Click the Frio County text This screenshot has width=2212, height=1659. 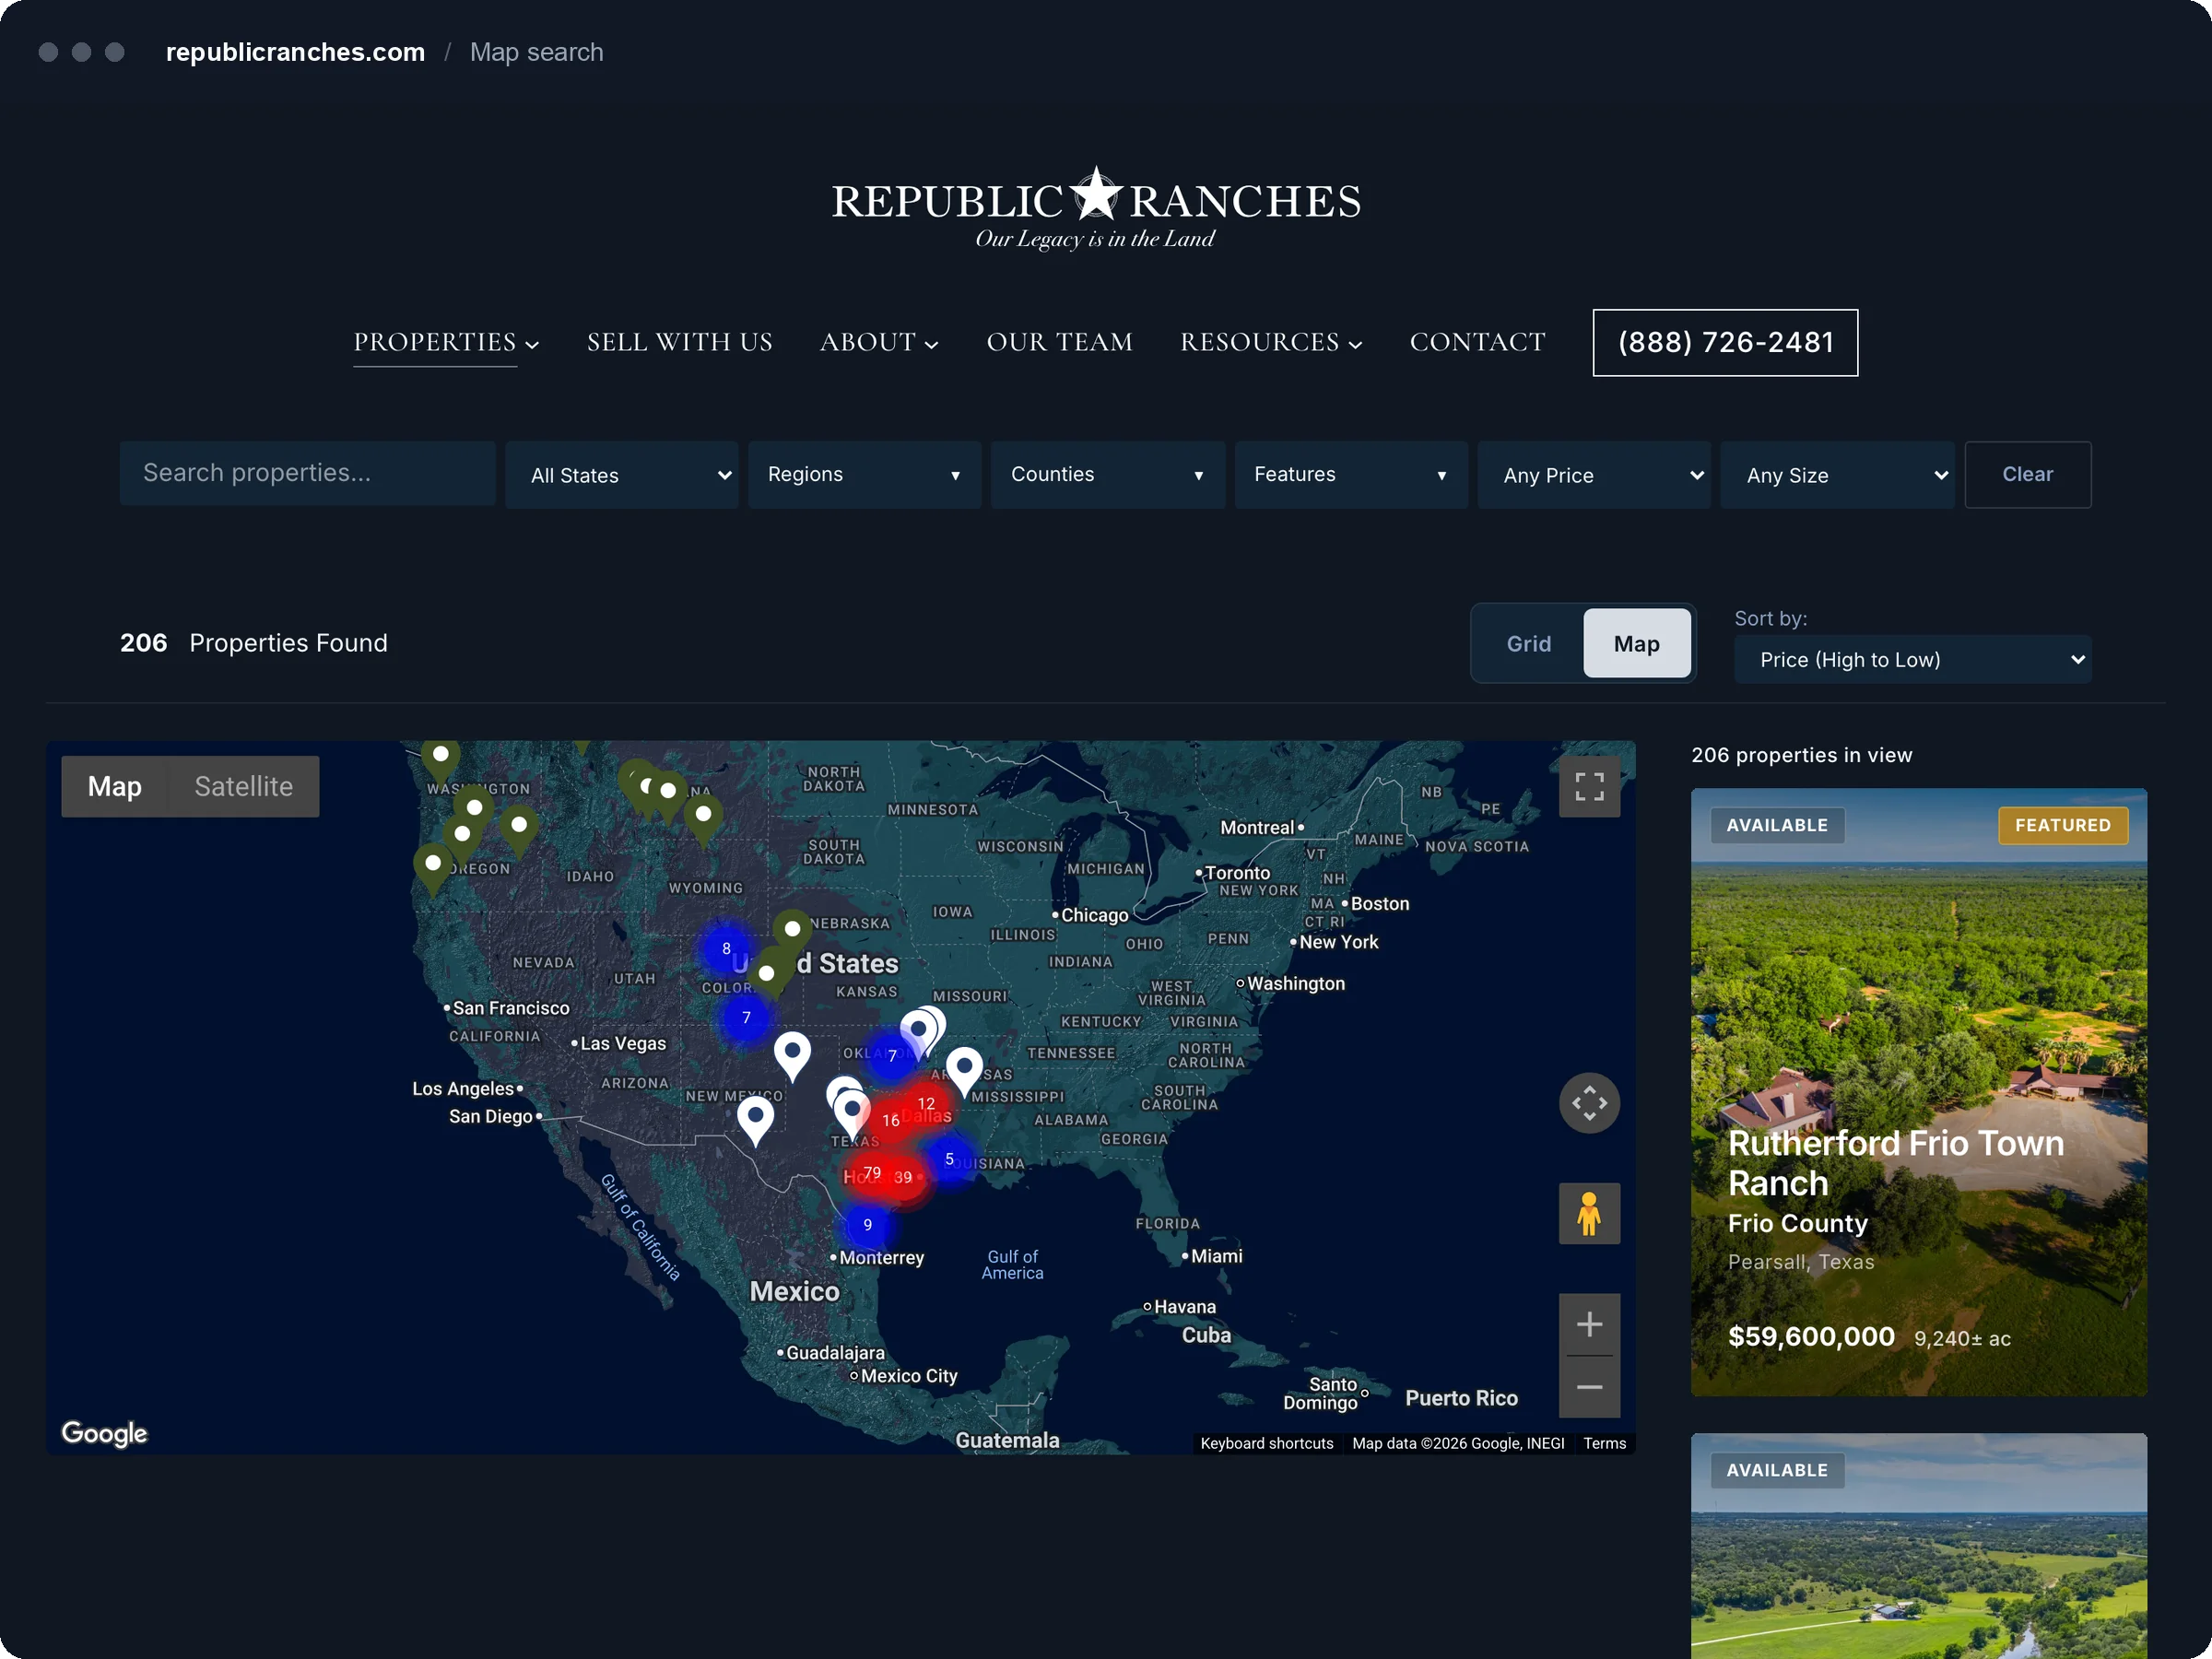pos(1797,1223)
